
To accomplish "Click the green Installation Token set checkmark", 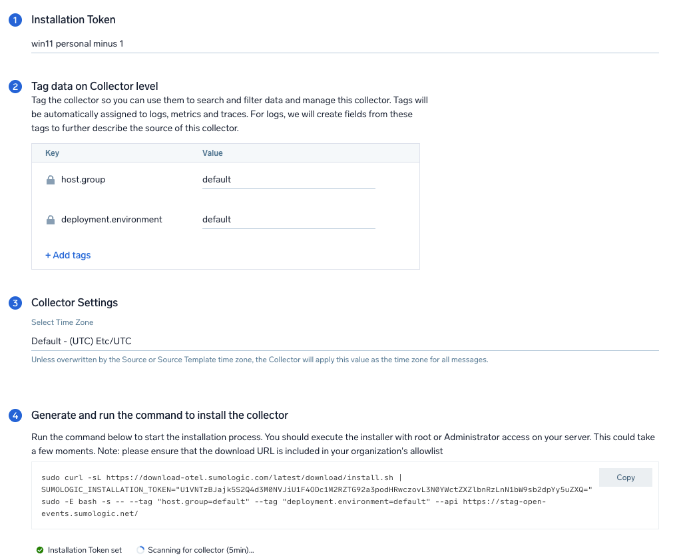I will (x=40, y=550).
